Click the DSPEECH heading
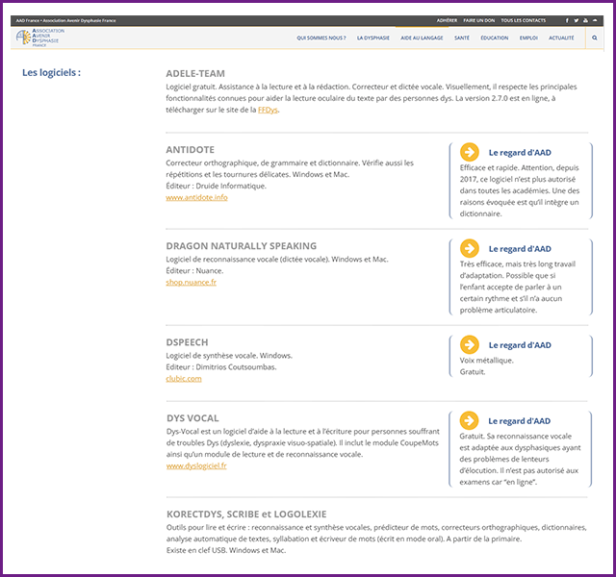This screenshot has height=577, width=616. click(x=187, y=342)
